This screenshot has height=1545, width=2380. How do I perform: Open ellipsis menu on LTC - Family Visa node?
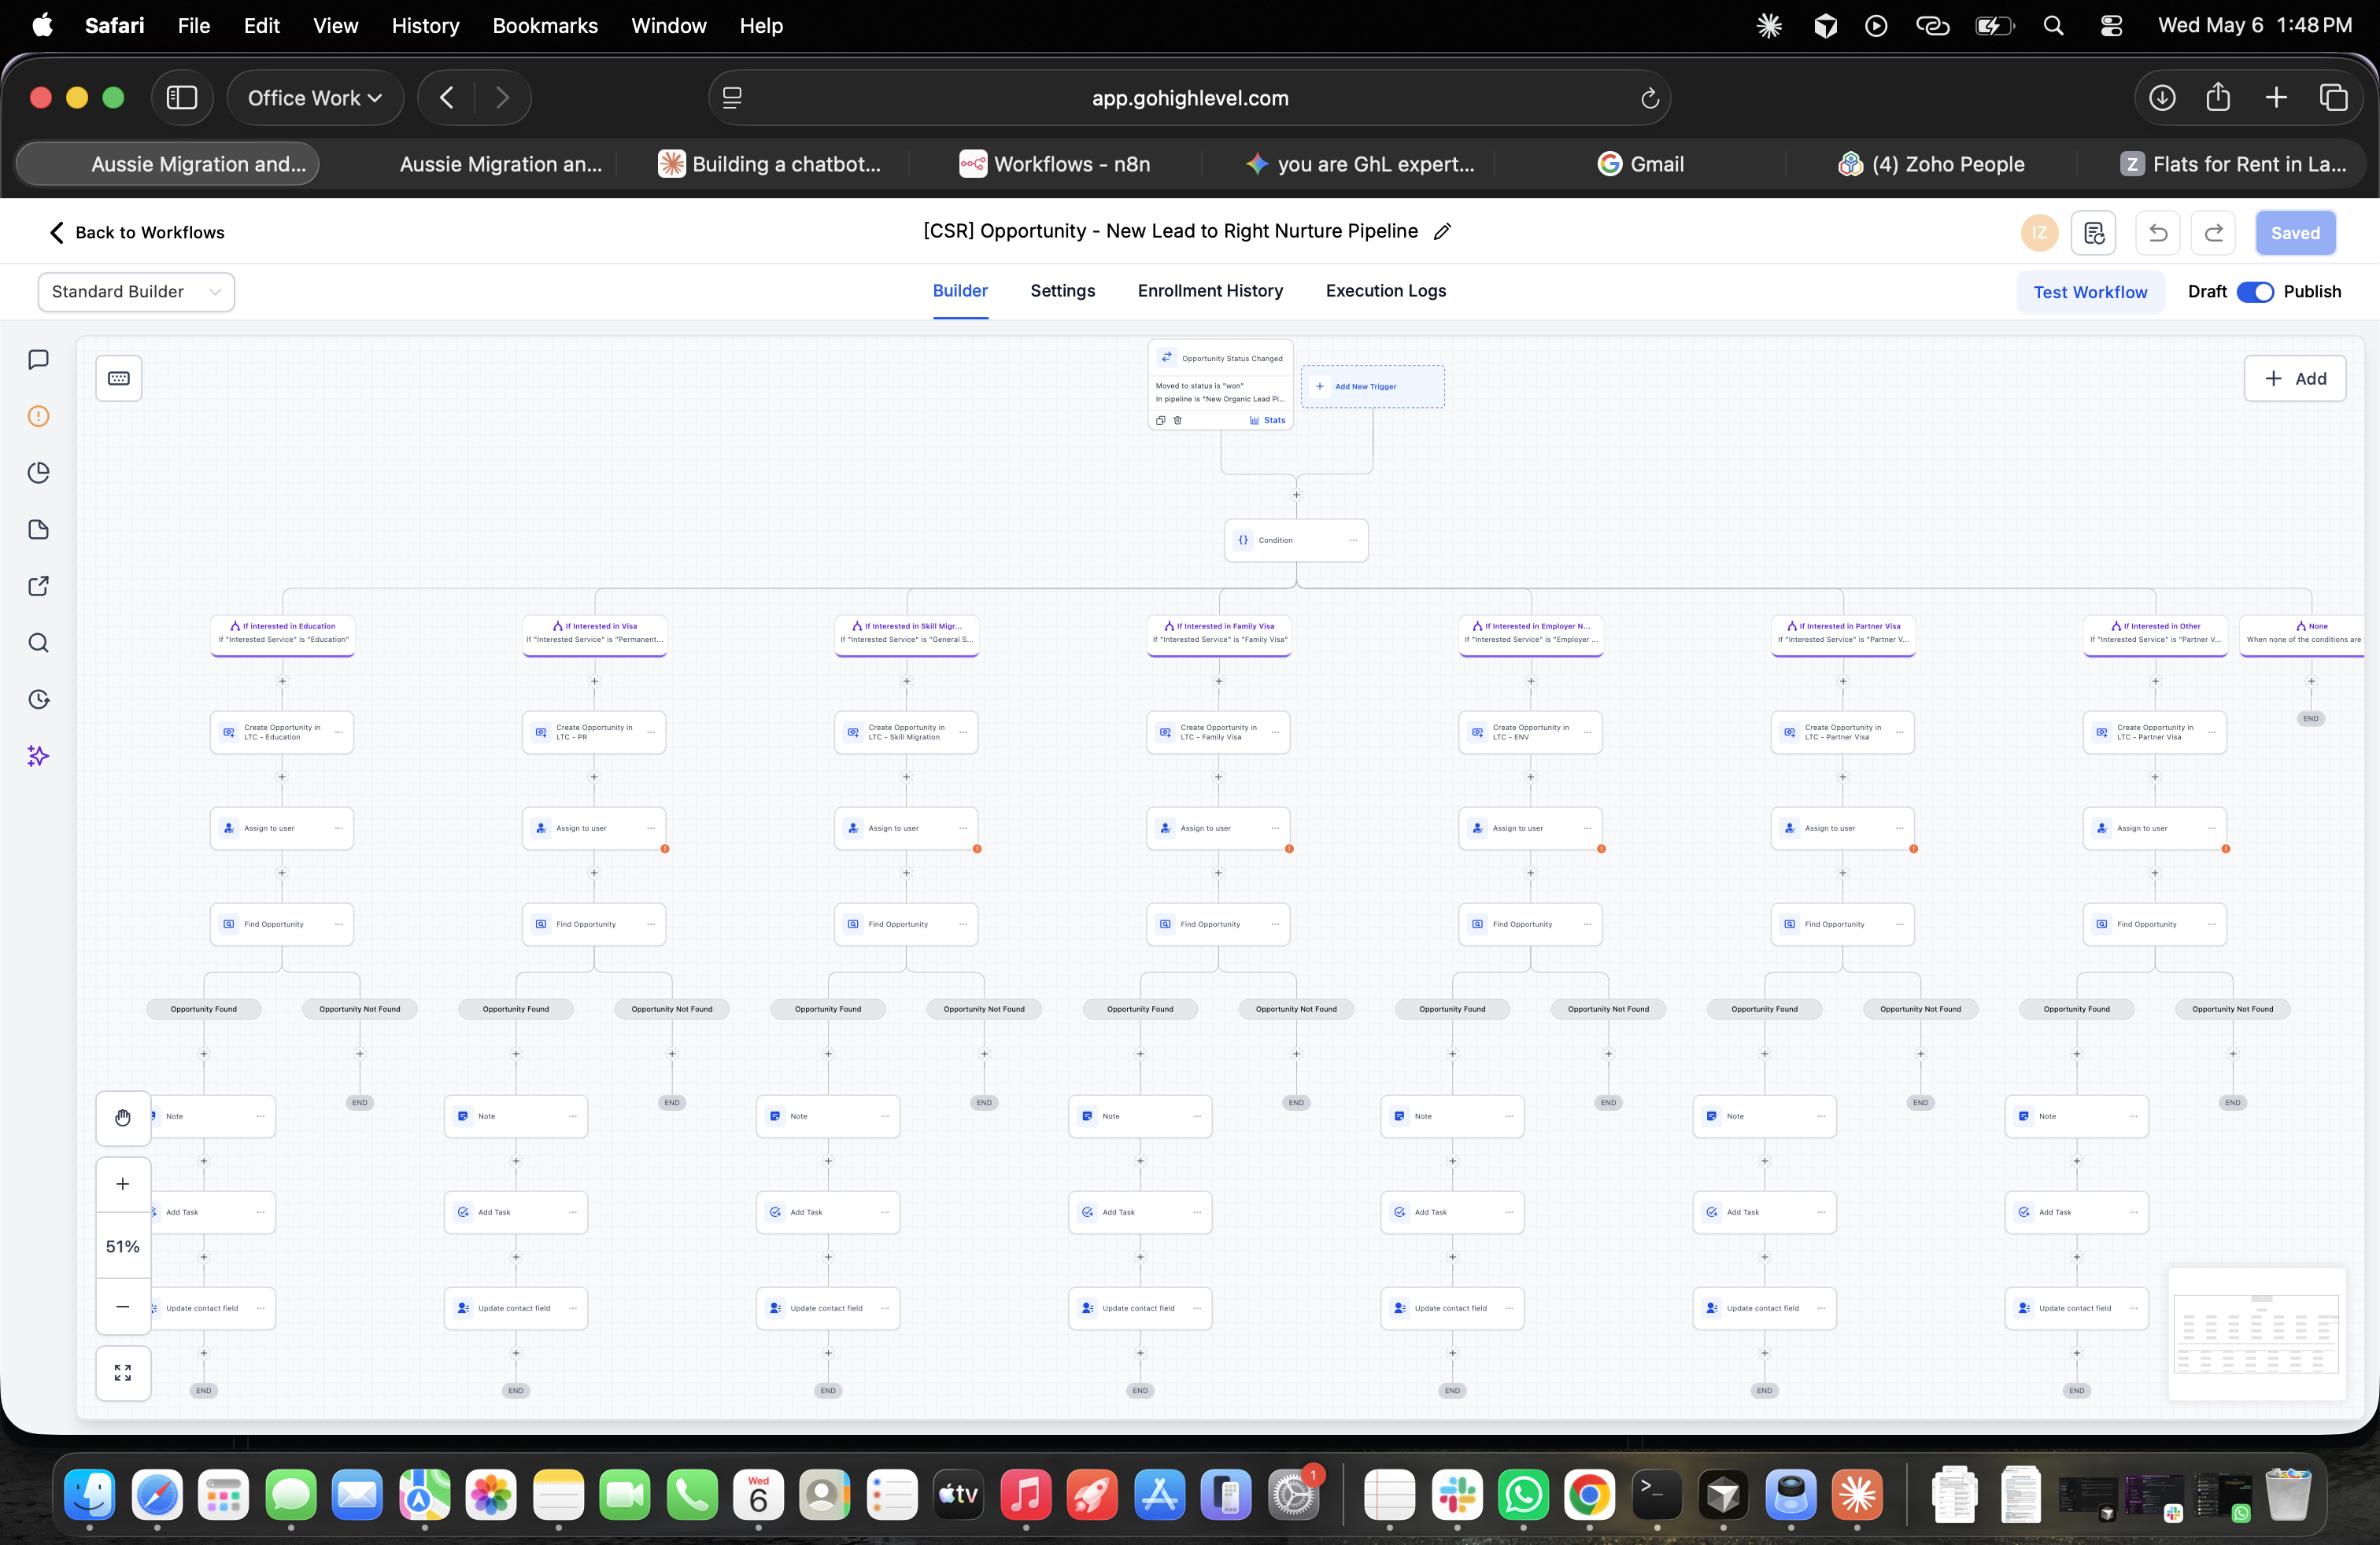click(1275, 732)
